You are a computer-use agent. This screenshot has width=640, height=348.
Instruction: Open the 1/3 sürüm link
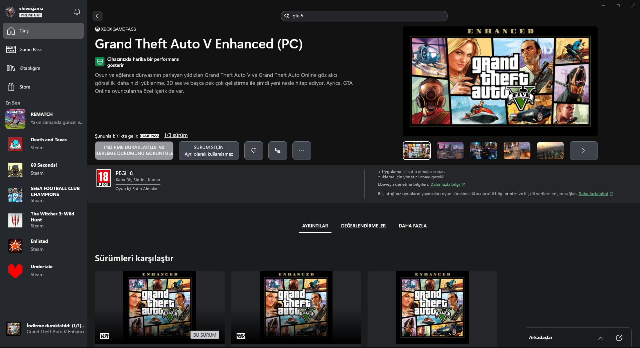pyautogui.click(x=176, y=135)
